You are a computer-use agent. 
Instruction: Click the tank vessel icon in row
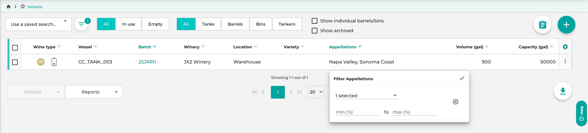click(54, 62)
